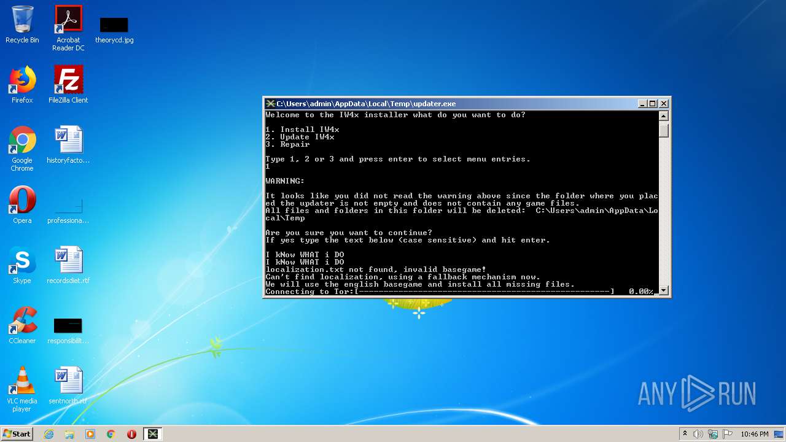Image resolution: width=786 pixels, height=442 pixels.
Task: Select the recordsdiet.rtf document
Action: coord(68,265)
